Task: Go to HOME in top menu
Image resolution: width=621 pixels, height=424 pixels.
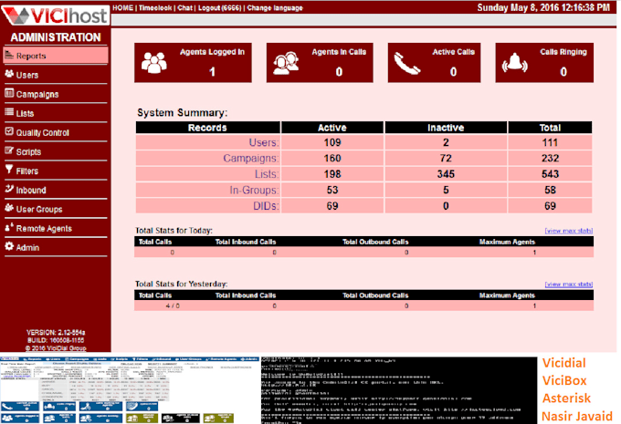Action: point(122,7)
